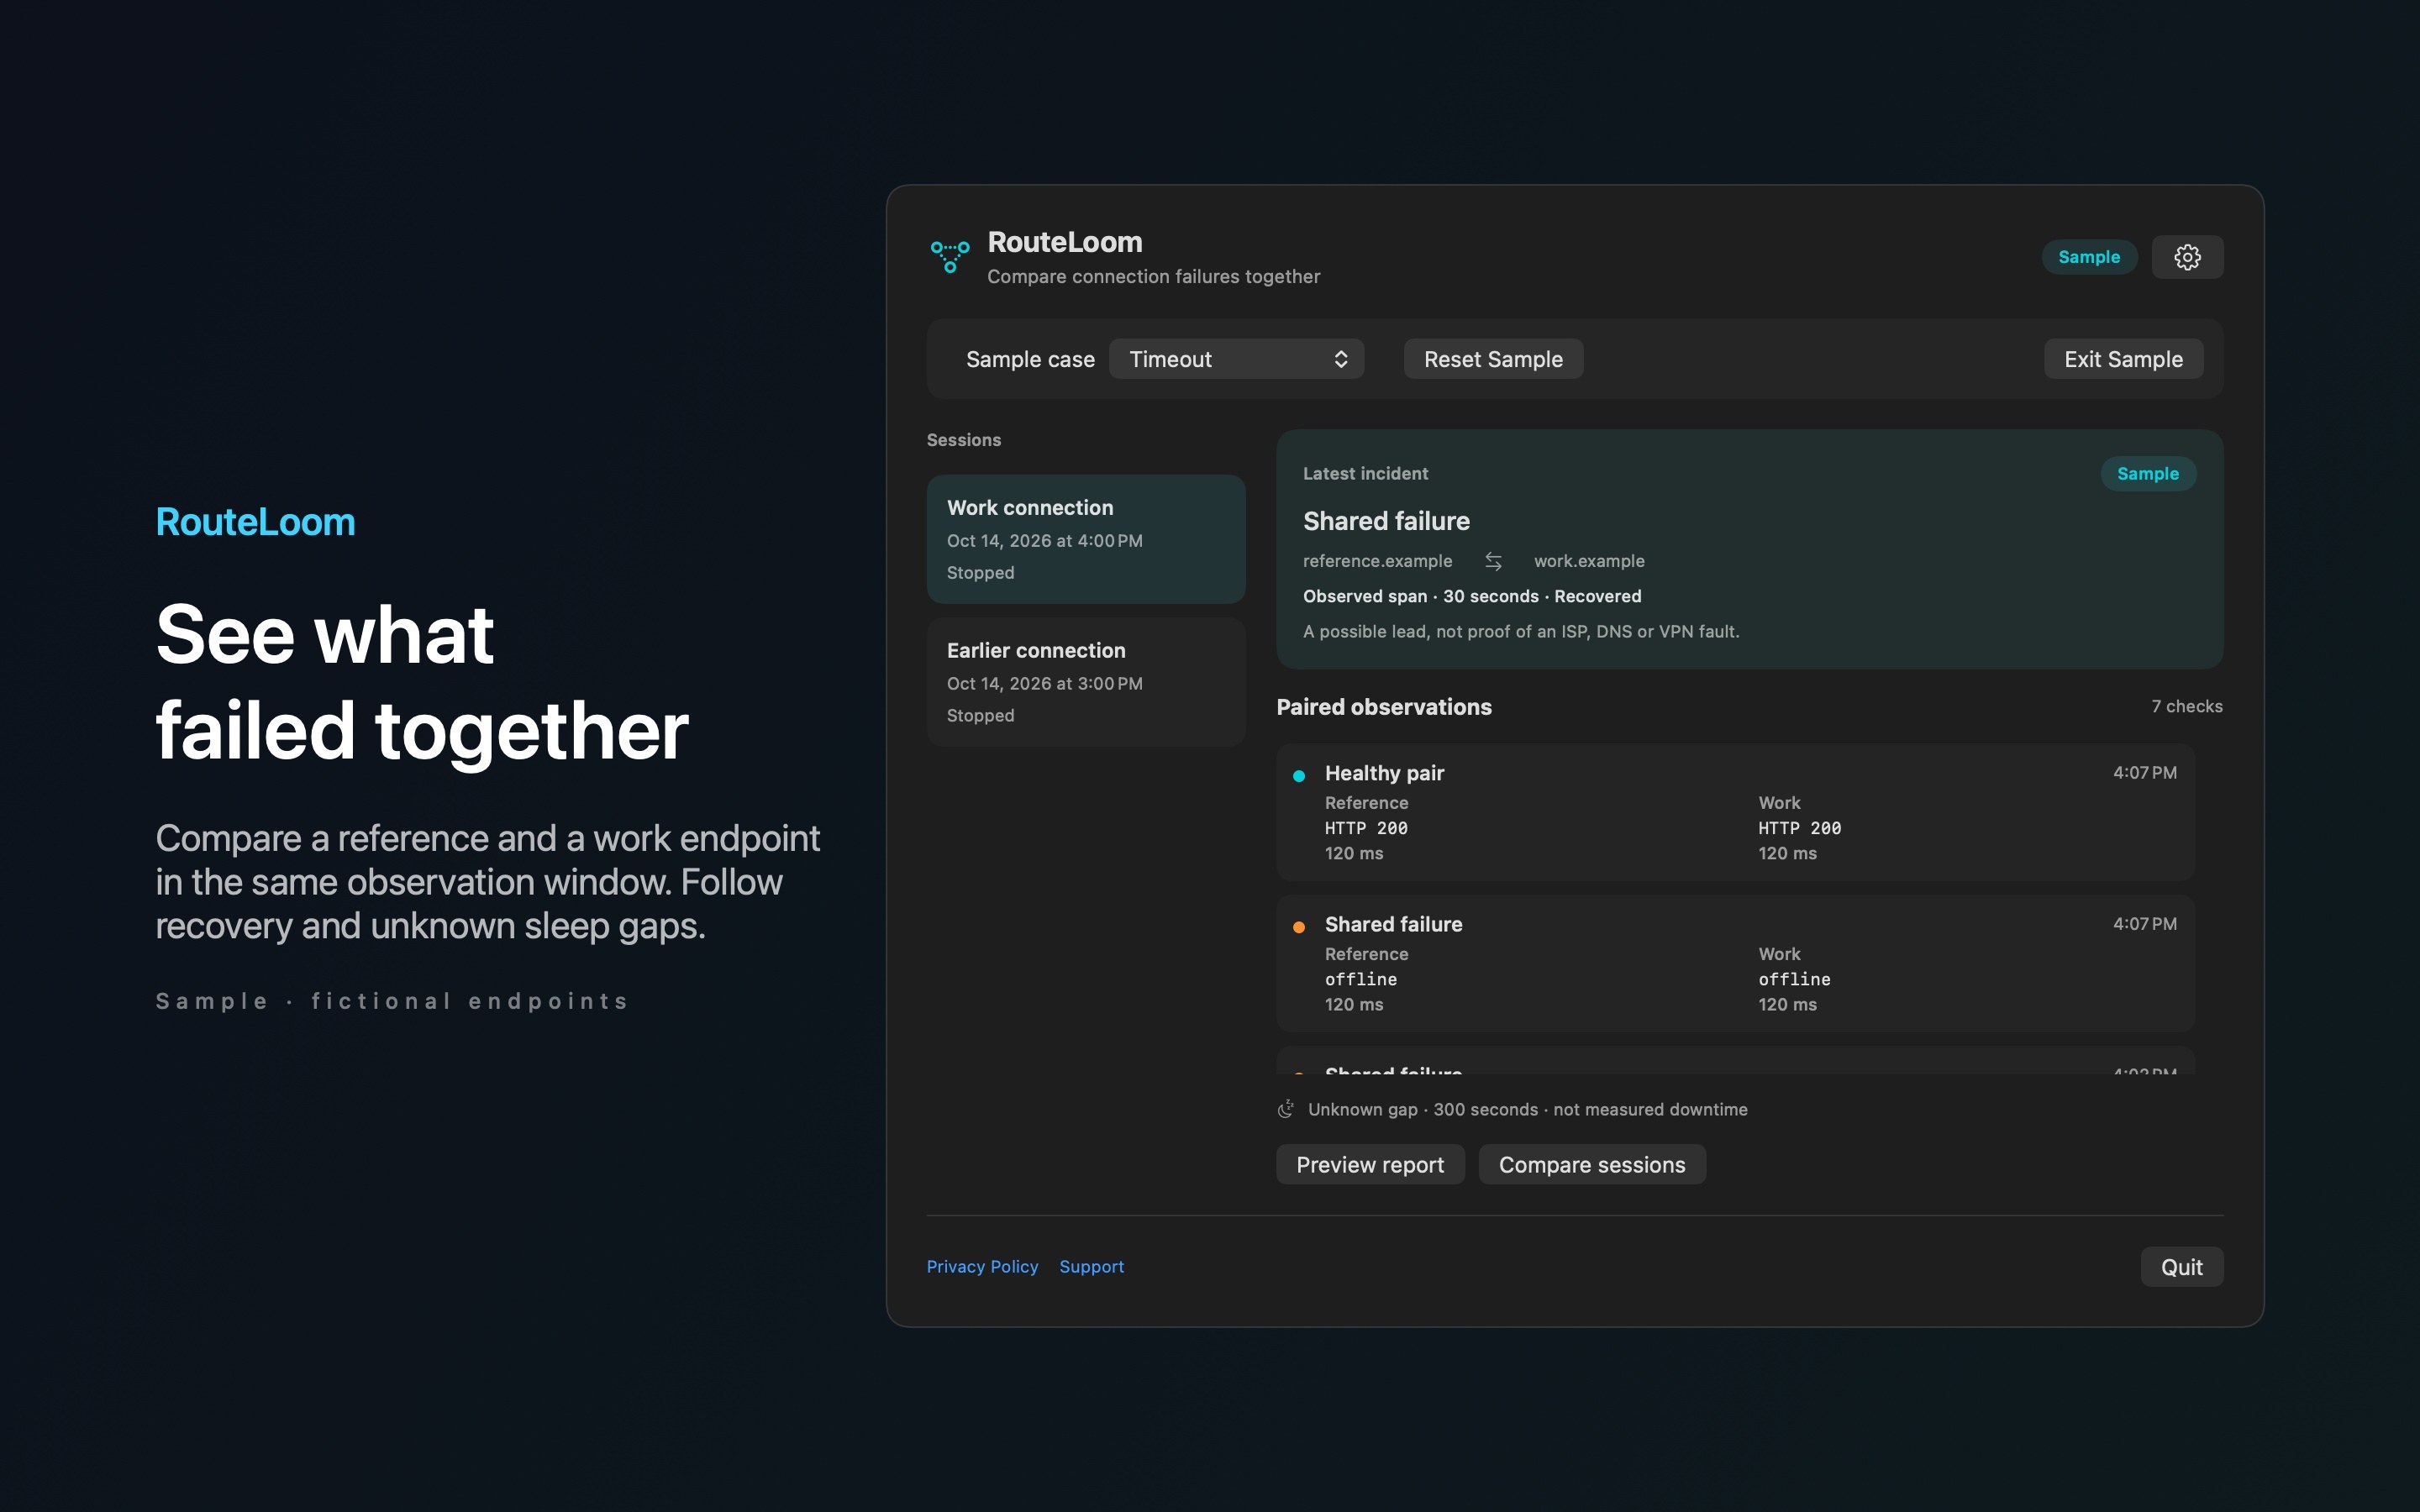Open the Support link

coord(1091,1267)
